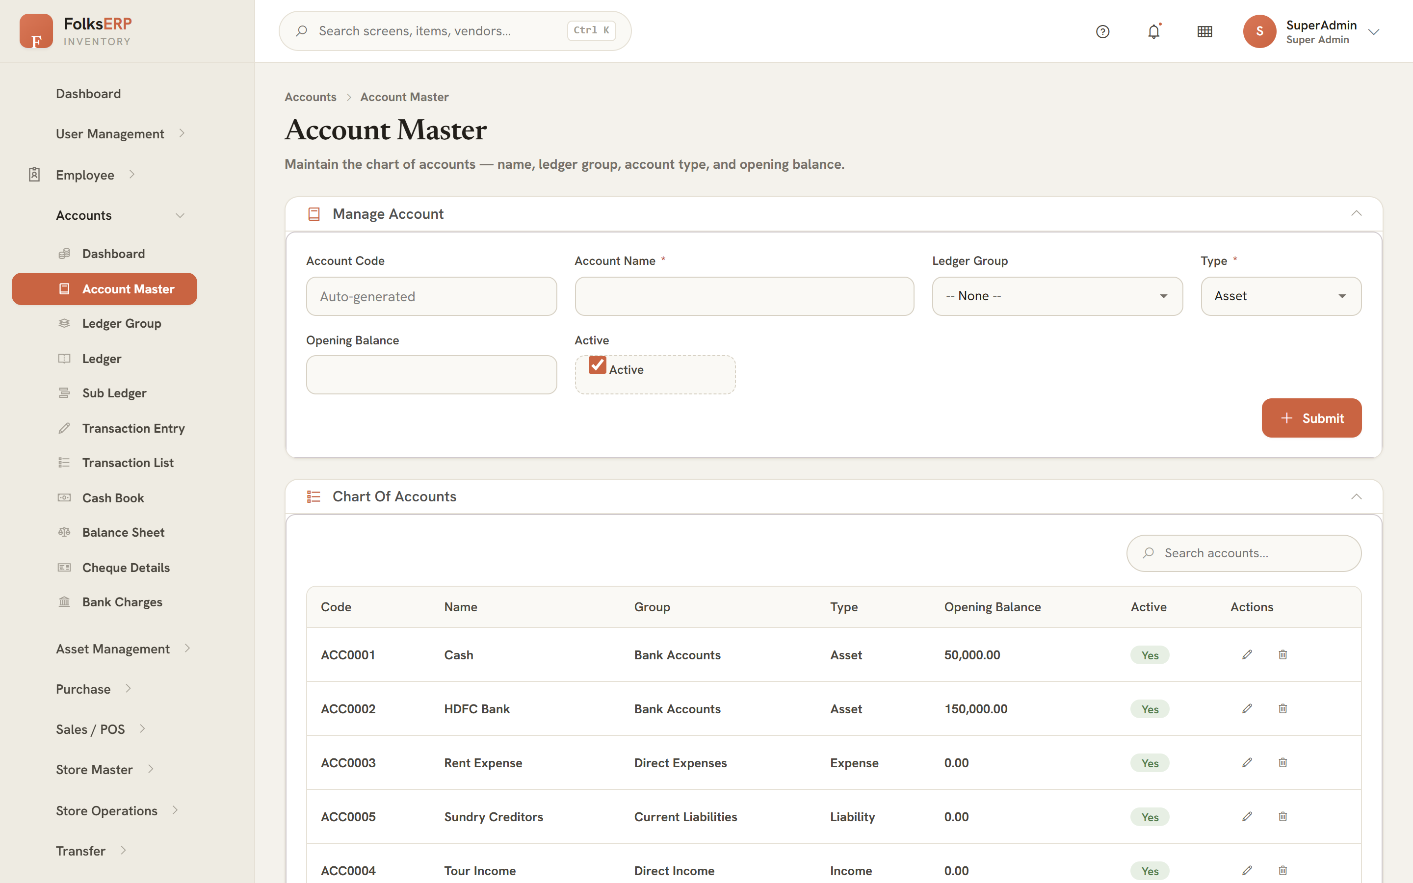This screenshot has width=1413, height=883.
Task: Edit the Tour Income account
Action: (1247, 870)
